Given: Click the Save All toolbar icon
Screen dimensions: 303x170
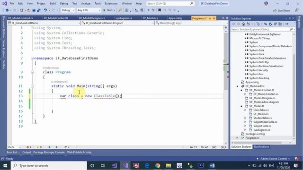Looking at the screenshot, I should (39, 10).
